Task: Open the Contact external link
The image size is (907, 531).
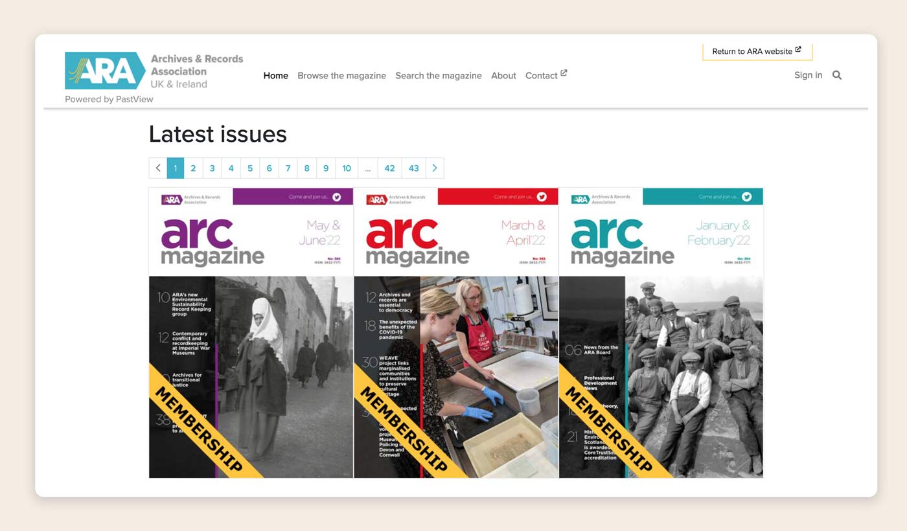Action: point(545,76)
